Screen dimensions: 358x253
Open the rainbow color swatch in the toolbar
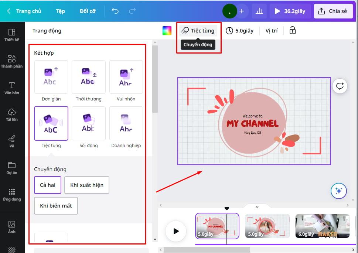tap(167, 30)
